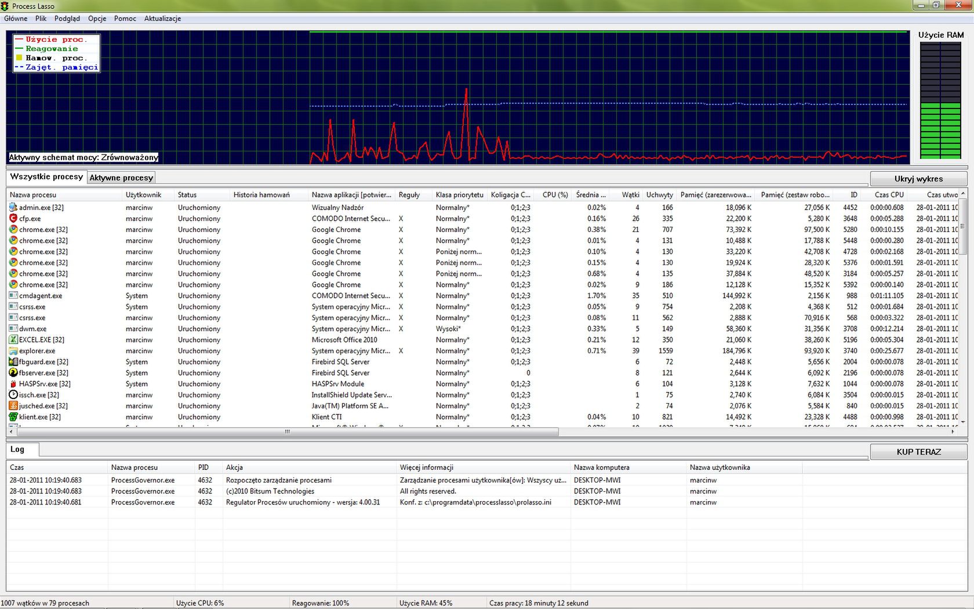
Task: Click the cmdagent.exe process icon
Action: coord(13,295)
